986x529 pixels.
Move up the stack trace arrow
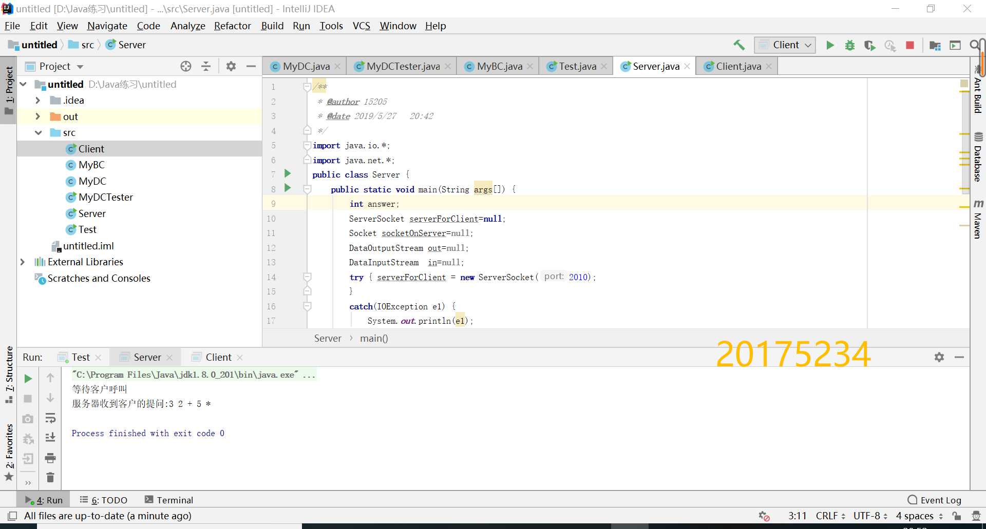pyautogui.click(x=50, y=378)
